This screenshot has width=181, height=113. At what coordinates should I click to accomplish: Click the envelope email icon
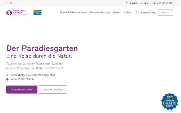[x=127, y=3]
